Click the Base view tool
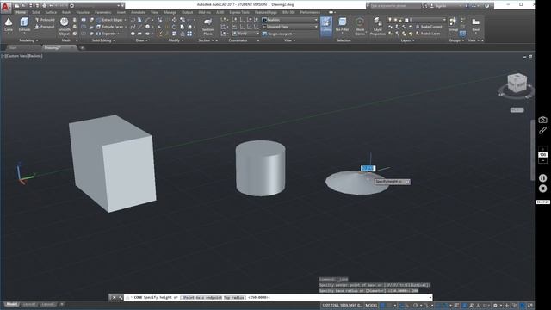This screenshot has width=551, height=310. 475,25
